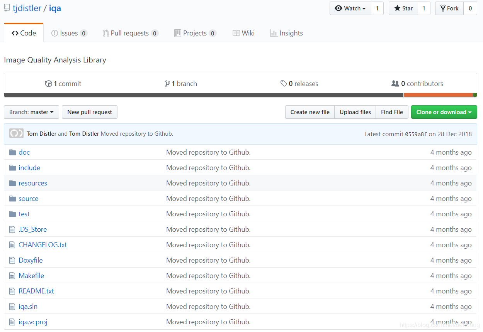
Task: Click the Doxyfile file icon
Action: point(12,260)
